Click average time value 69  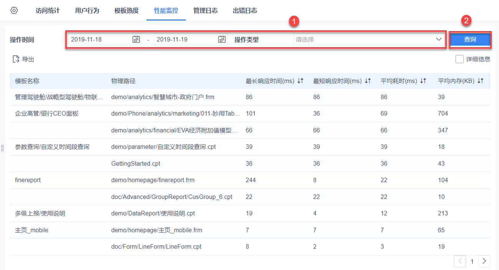click(x=384, y=113)
